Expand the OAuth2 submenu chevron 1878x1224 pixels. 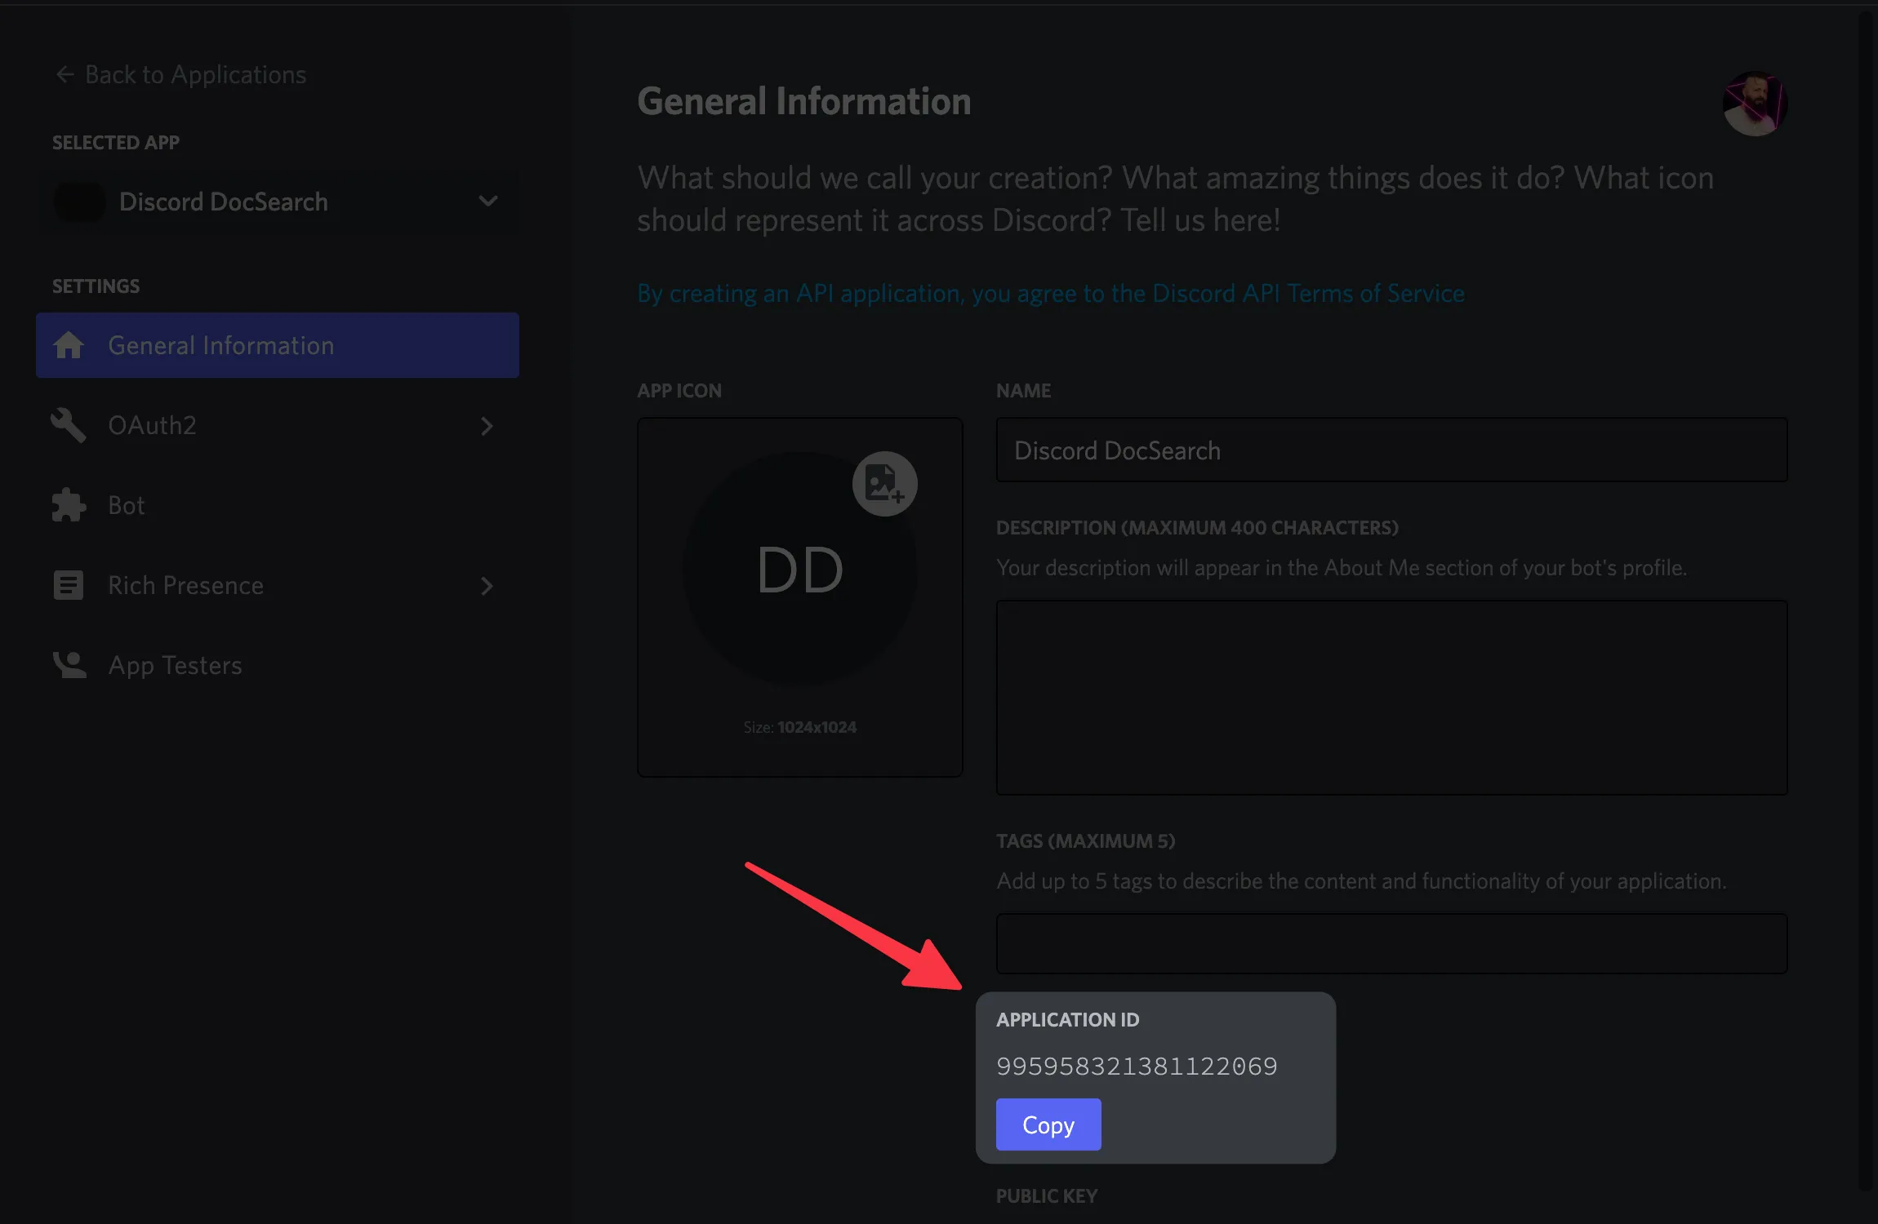pos(487,425)
